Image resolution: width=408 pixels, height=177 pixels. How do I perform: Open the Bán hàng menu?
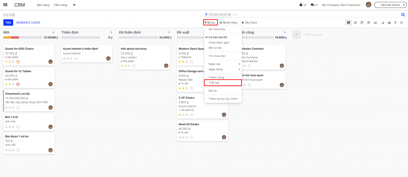(x=43, y=5)
